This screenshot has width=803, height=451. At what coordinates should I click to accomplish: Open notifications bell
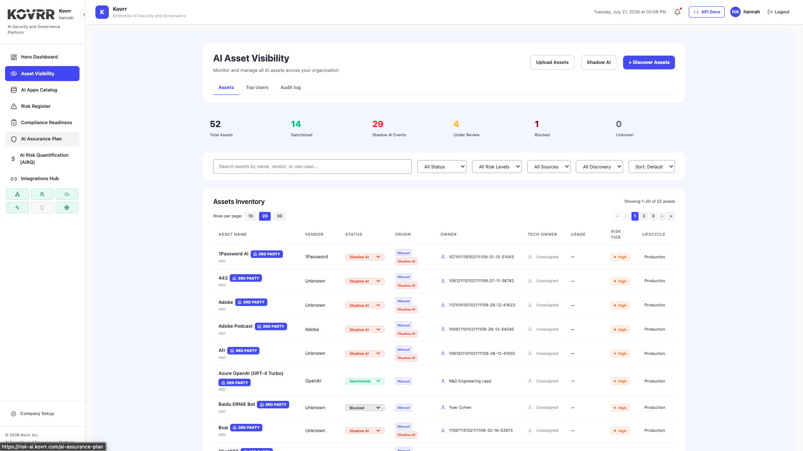pyautogui.click(x=677, y=12)
